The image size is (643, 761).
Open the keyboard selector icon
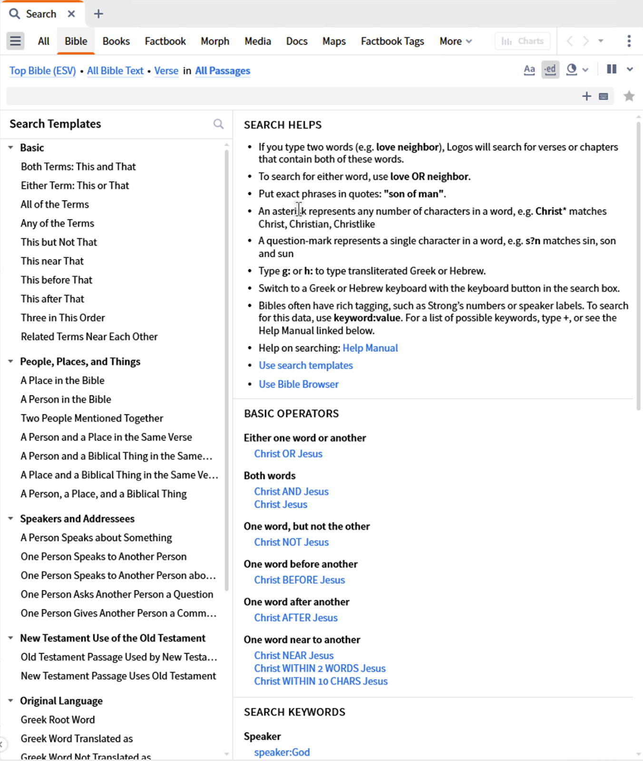click(x=603, y=97)
